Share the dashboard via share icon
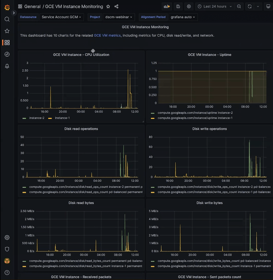This screenshot has width=273, height=280. (116, 7)
